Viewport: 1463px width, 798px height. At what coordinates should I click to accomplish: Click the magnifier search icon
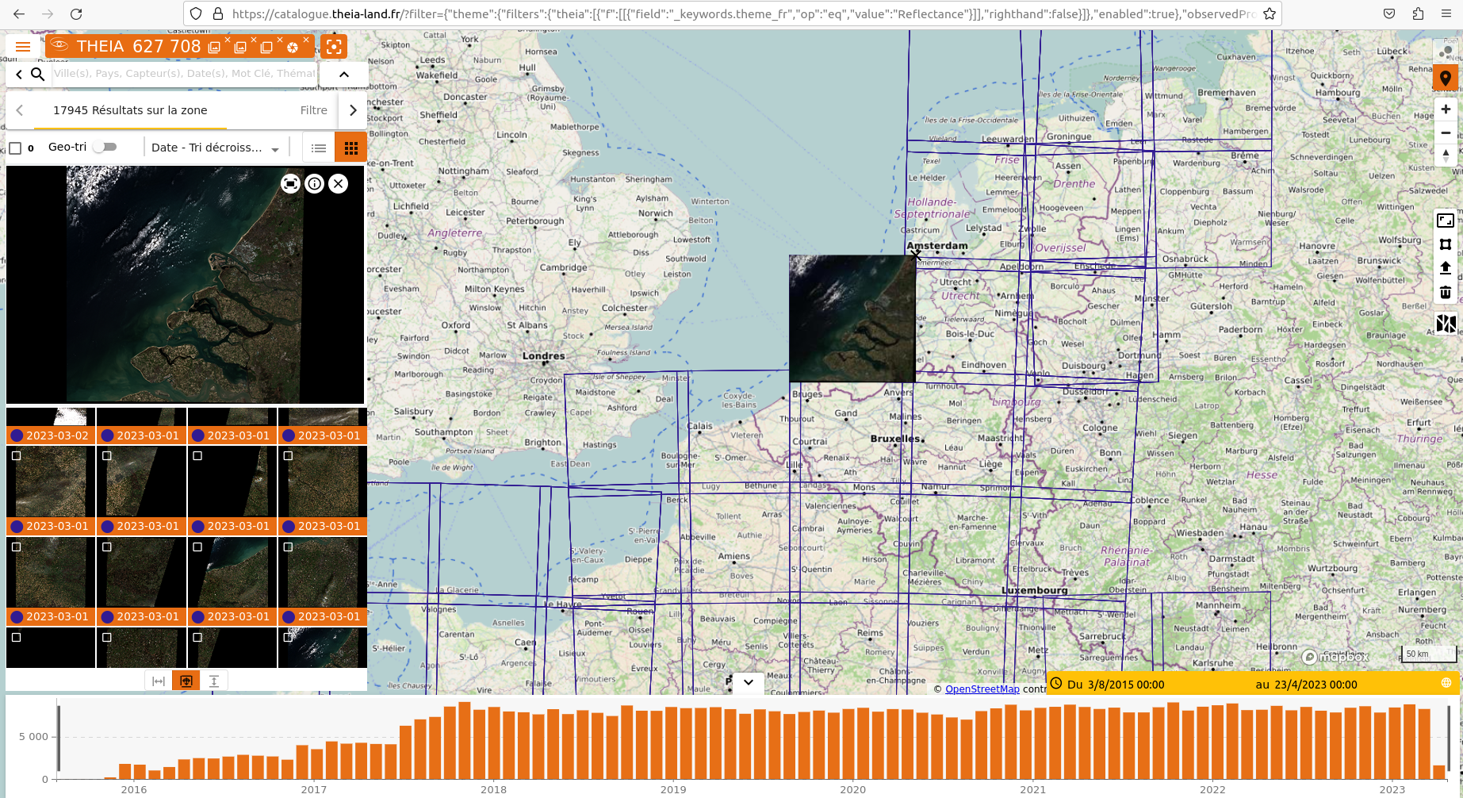pos(37,74)
